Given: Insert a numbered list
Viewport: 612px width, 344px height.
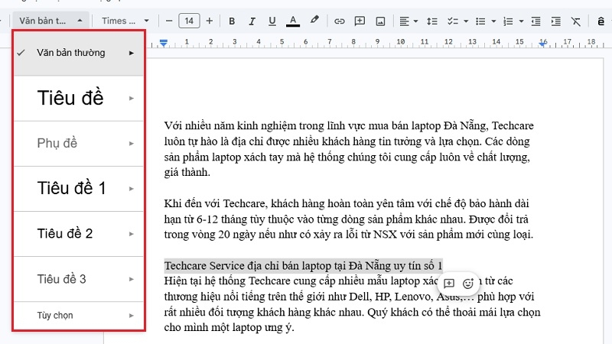Looking at the screenshot, I should click(x=508, y=21).
